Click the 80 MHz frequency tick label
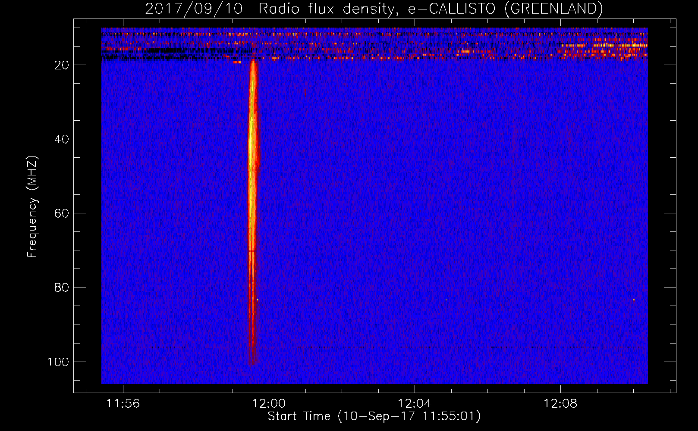Image resolution: width=698 pixels, height=431 pixels. [62, 287]
